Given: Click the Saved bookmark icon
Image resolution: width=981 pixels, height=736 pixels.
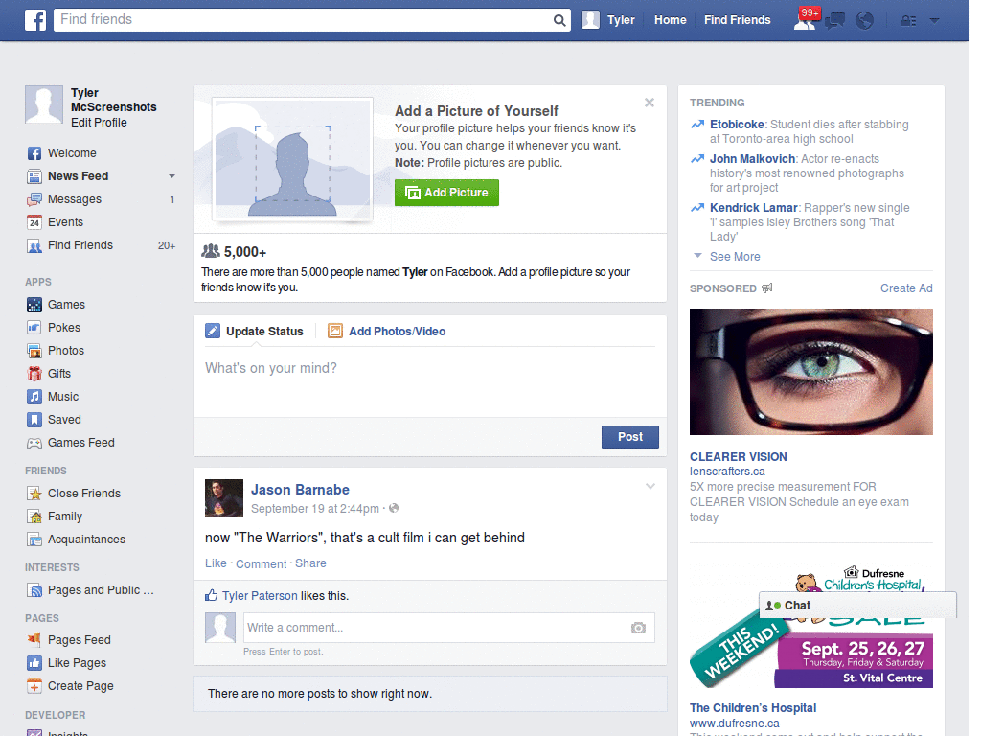Looking at the screenshot, I should (34, 420).
